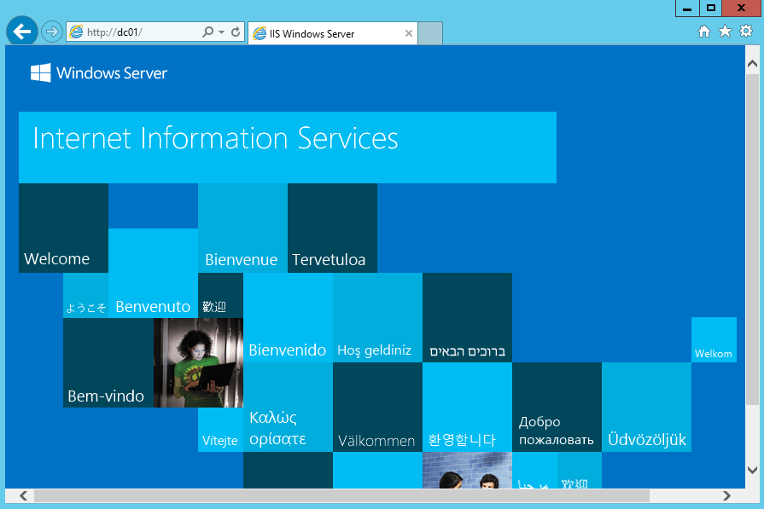Open a new blank tab
This screenshot has height=509, width=764.
coord(430,33)
